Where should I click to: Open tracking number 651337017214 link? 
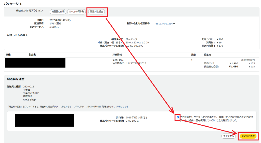click(x=164, y=24)
